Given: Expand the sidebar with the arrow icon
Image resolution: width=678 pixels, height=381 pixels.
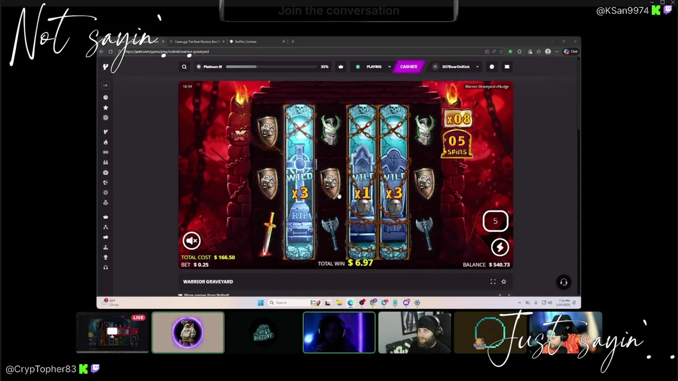Looking at the screenshot, I should click(105, 85).
